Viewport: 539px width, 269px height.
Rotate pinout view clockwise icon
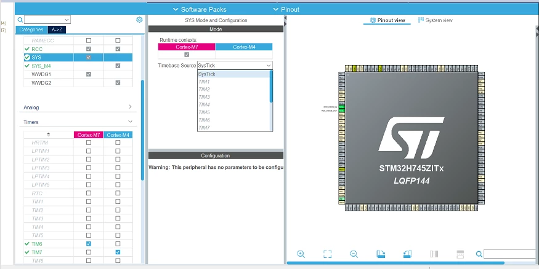coord(381,254)
